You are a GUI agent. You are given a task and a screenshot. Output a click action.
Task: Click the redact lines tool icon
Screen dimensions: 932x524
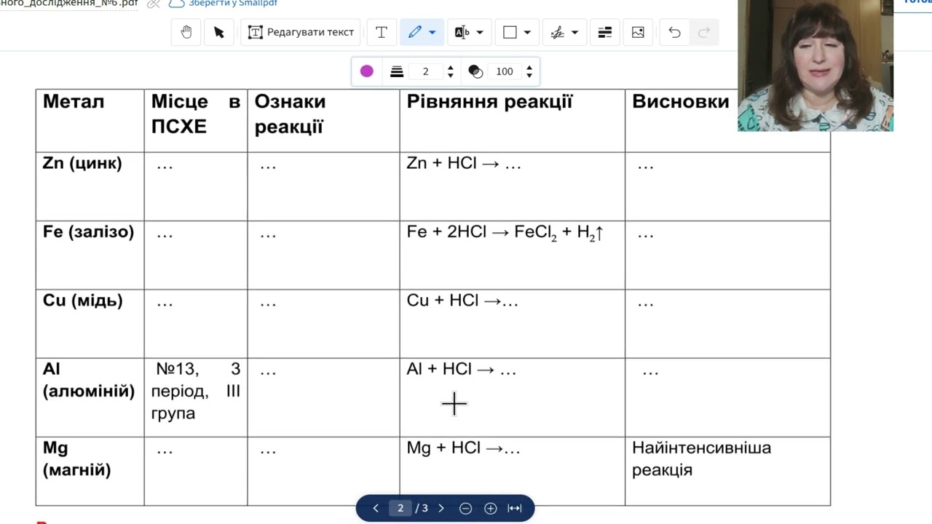point(604,32)
